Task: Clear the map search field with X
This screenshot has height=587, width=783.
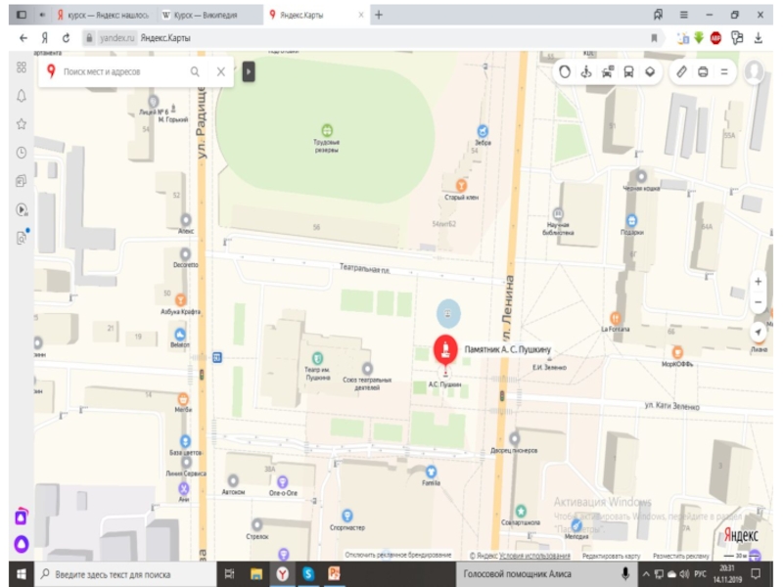Action: (221, 71)
